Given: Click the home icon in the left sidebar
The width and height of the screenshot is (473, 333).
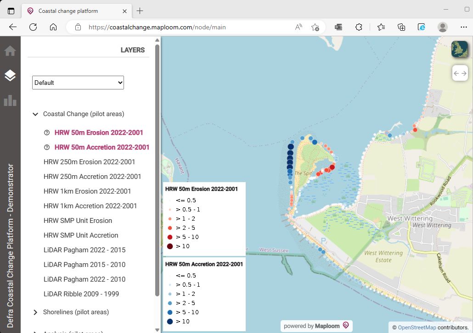Looking at the screenshot, I should (x=10, y=50).
